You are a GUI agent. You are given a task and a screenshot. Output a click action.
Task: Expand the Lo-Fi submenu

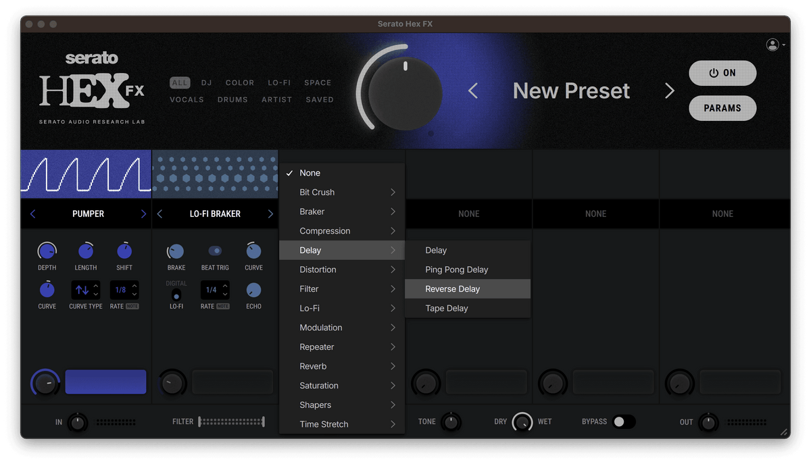(x=342, y=308)
